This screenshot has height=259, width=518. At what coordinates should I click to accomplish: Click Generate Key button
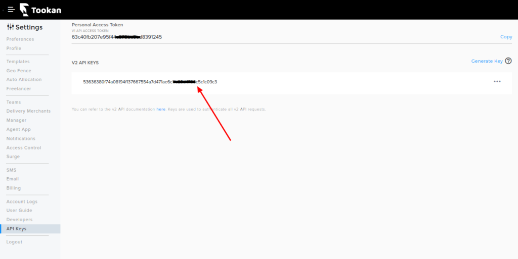(487, 61)
